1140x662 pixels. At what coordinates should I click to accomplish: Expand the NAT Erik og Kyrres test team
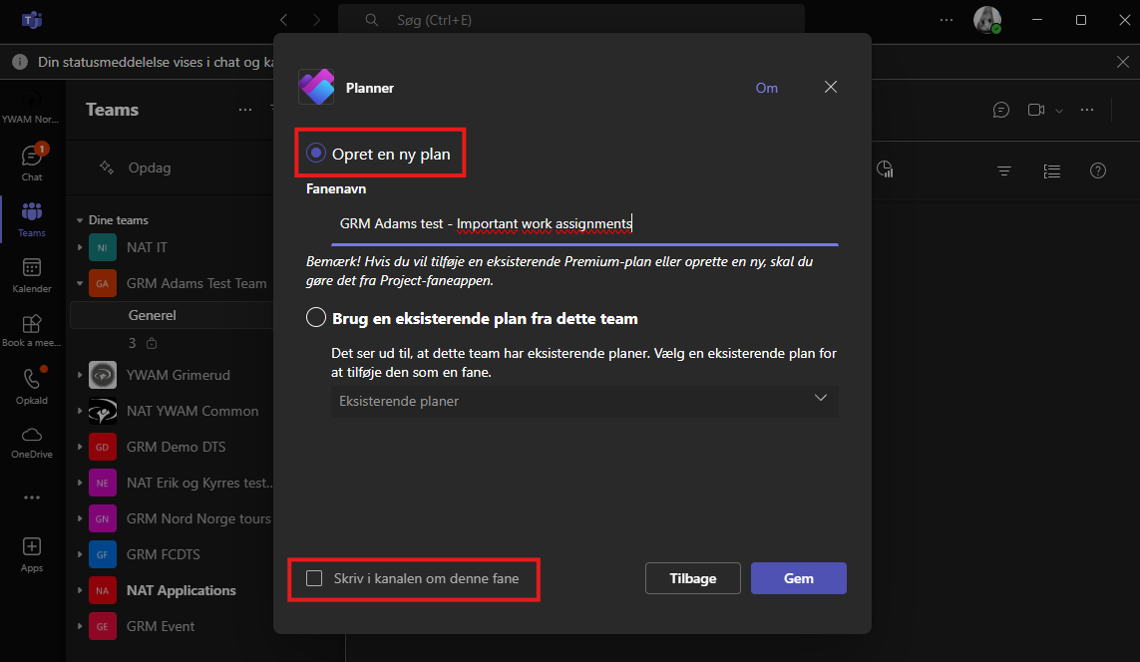point(80,483)
